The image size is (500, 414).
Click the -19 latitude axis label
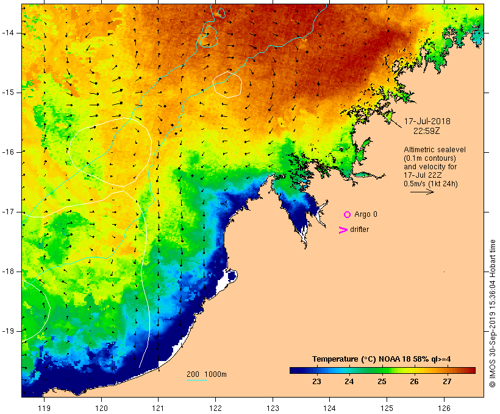click(8, 331)
